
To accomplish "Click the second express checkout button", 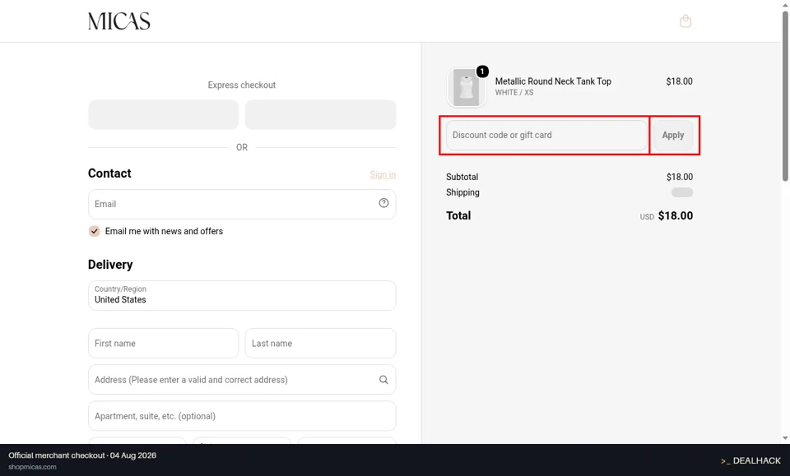I will [320, 114].
